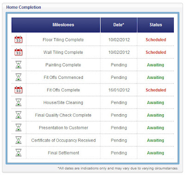185x175 pixels.
Task: Click Scheduled status for Wall Tiling Complete
Action: click(x=156, y=52)
